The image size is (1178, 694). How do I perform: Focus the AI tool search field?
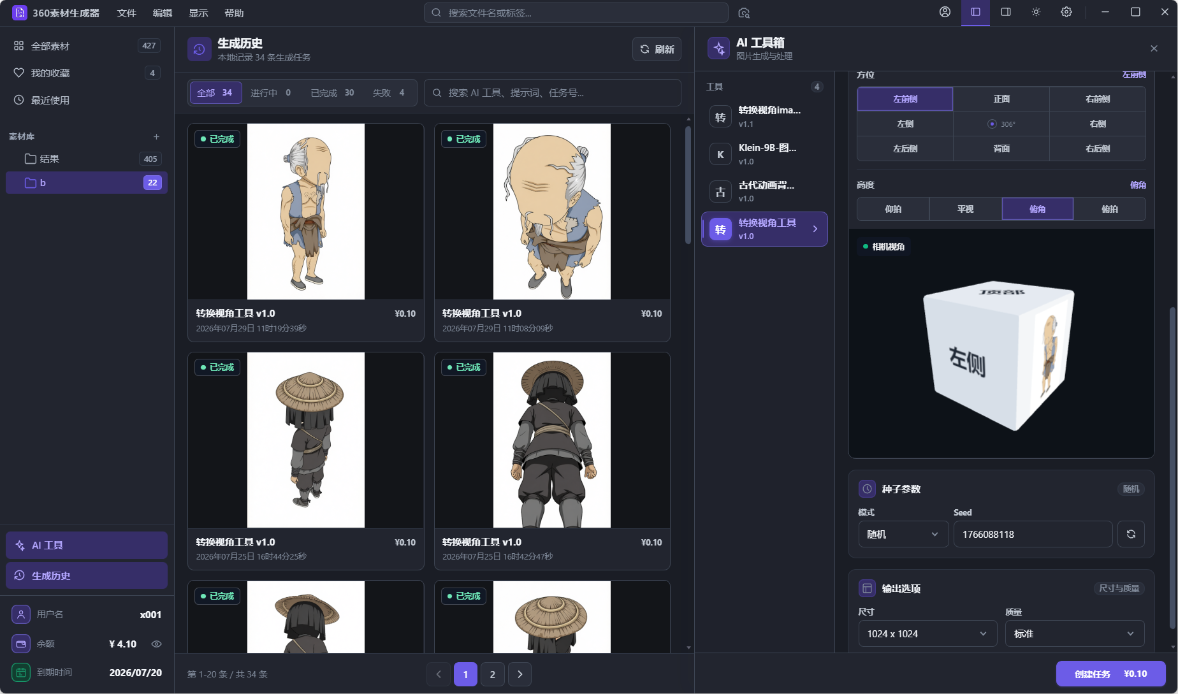pos(553,93)
